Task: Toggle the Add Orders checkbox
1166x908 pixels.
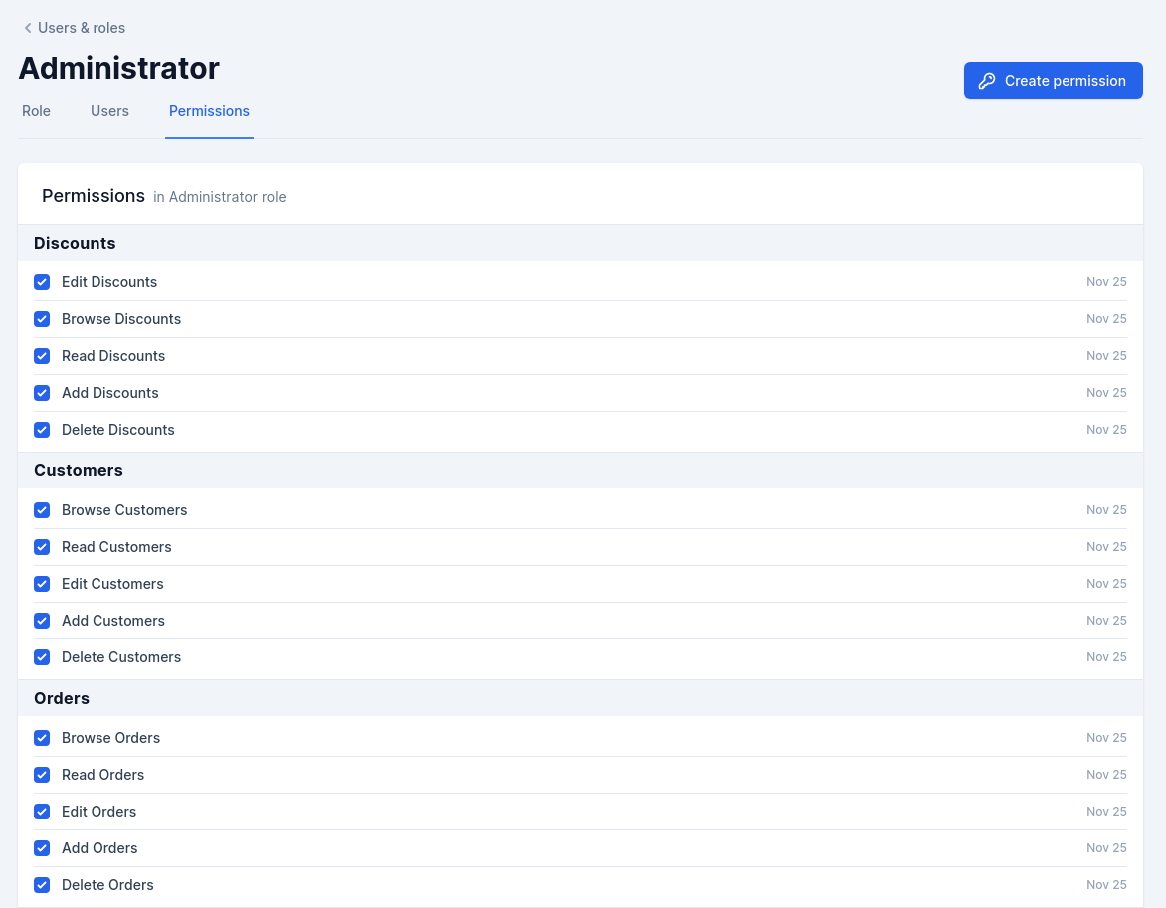Action: [42, 848]
